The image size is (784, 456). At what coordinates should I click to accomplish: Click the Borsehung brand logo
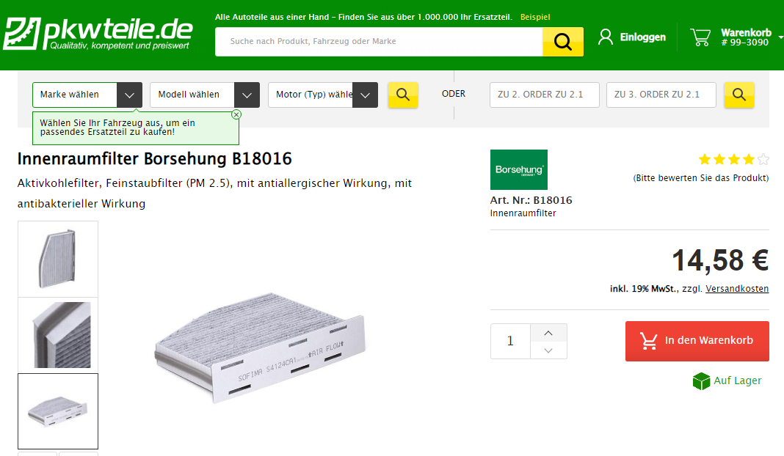tap(518, 170)
